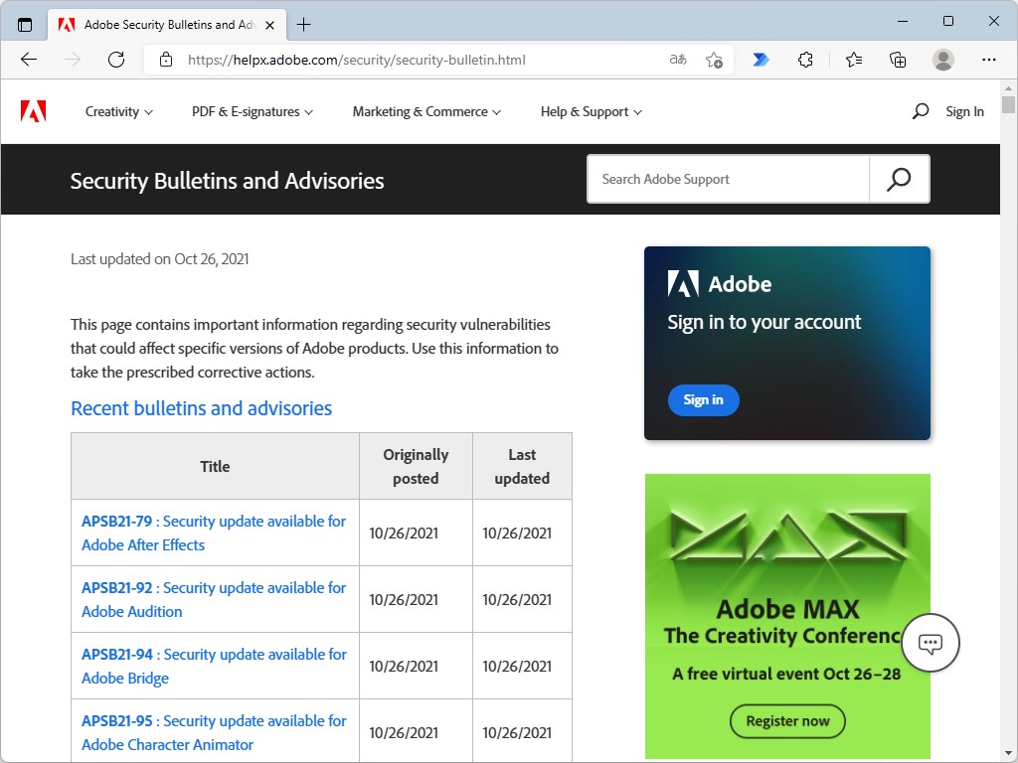
Task: Click the Adobe logo in the site header
Action: point(33,111)
